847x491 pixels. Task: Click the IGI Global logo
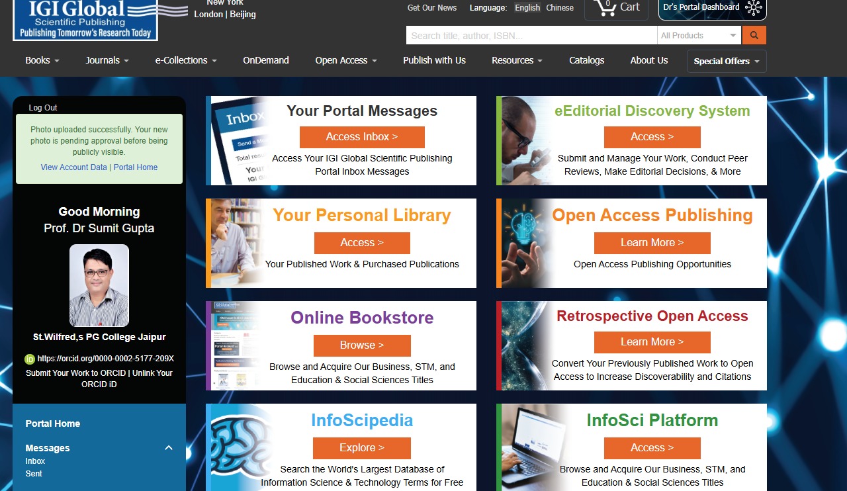(85, 20)
